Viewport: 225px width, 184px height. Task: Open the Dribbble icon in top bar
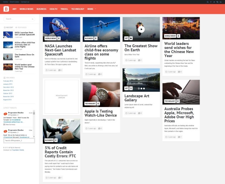[217, 2]
